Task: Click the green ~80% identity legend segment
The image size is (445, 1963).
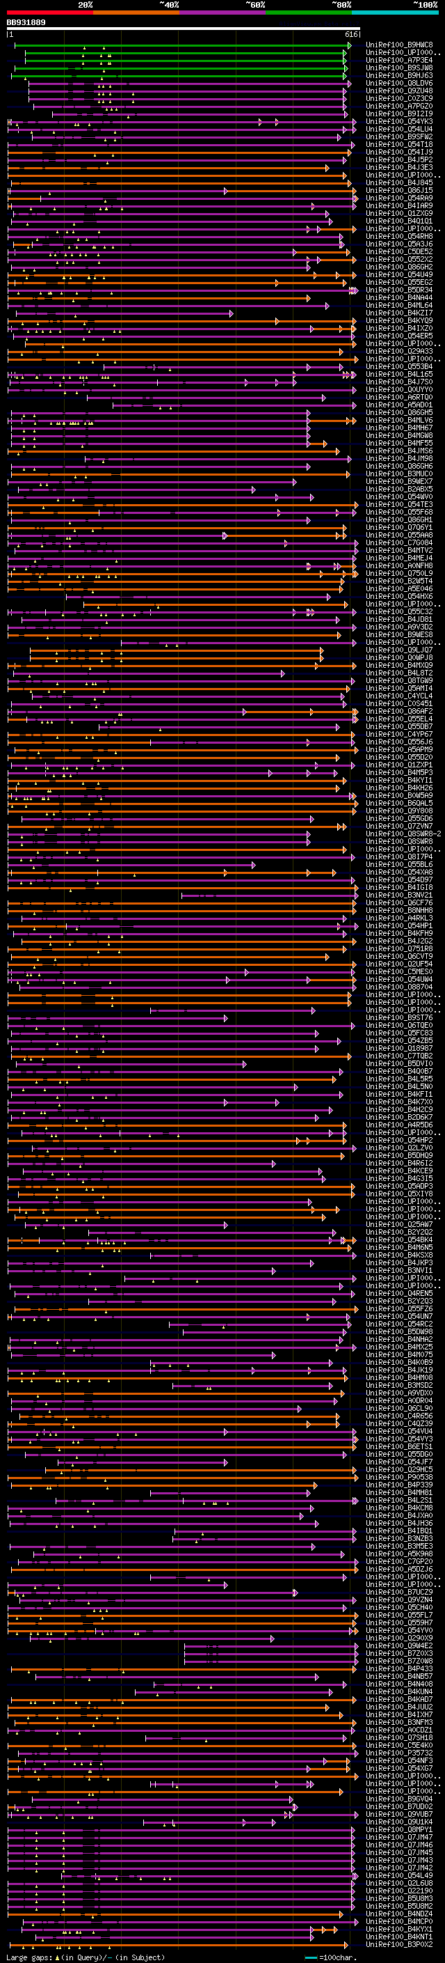Action: pos(309,13)
